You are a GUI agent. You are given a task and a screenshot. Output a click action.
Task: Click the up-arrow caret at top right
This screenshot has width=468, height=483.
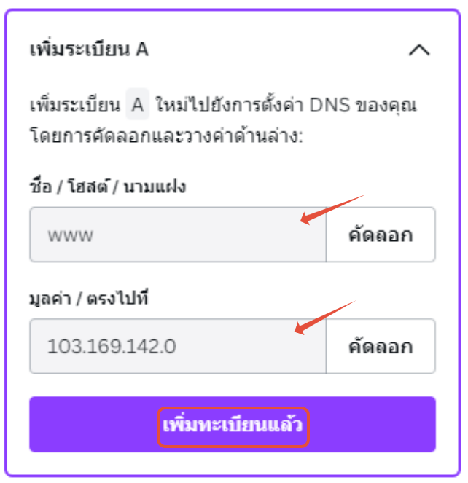(x=419, y=50)
